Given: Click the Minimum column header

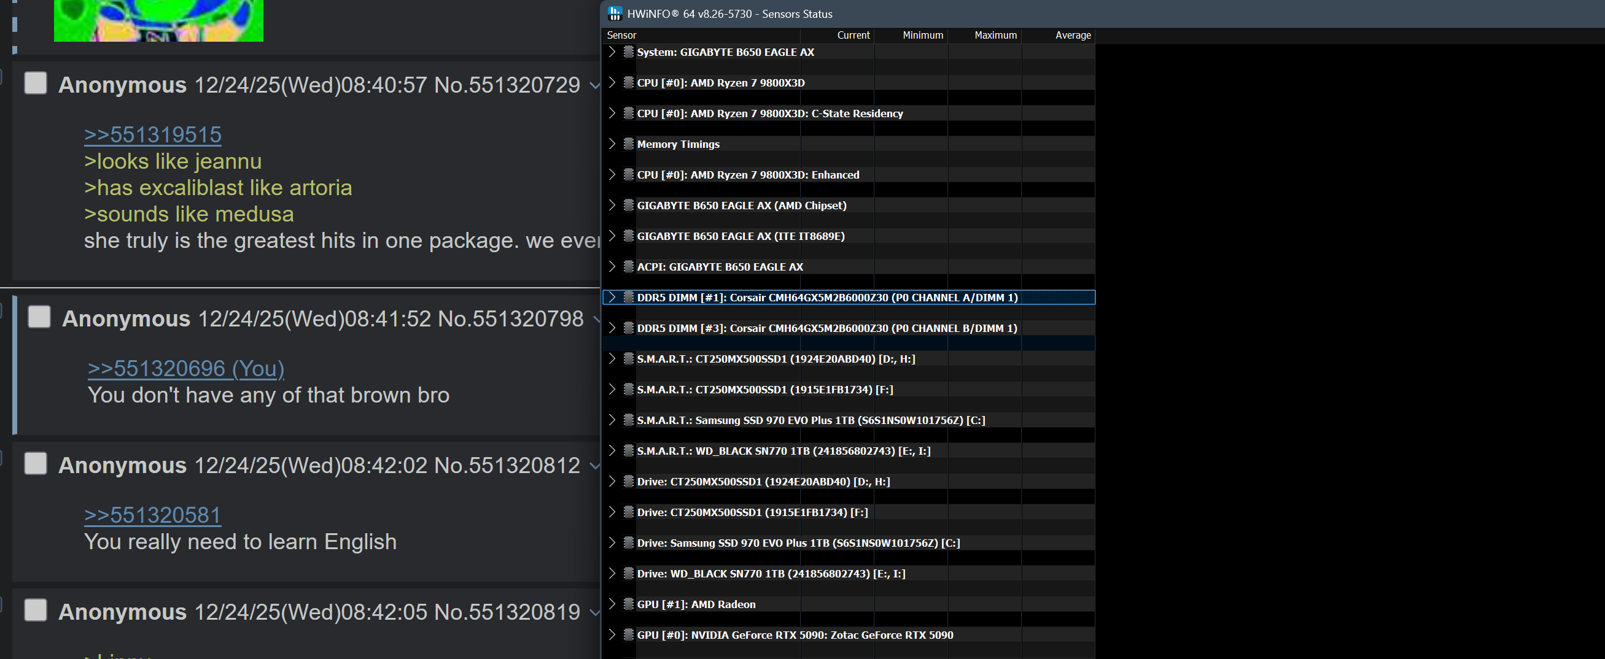Looking at the screenshot, I should click(x=911, y=36).
